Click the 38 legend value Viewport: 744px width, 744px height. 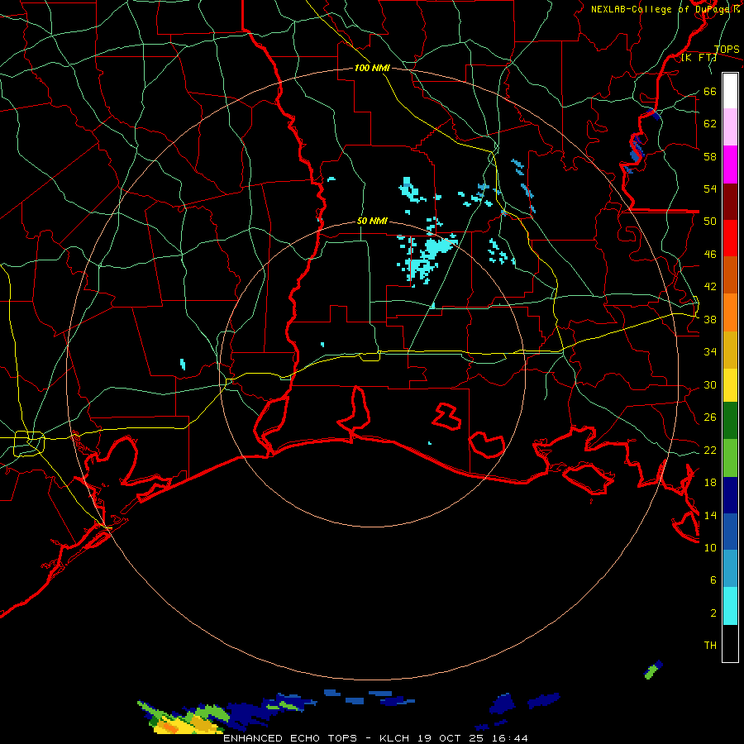tap(710, 319)
